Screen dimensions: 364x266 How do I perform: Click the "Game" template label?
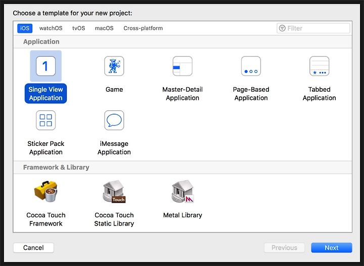coord(114,89)
